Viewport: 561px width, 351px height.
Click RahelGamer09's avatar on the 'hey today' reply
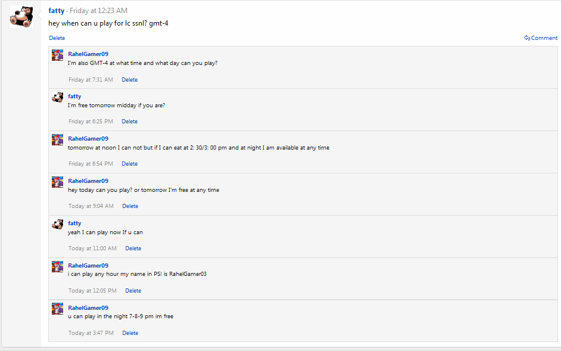point(58,182)
